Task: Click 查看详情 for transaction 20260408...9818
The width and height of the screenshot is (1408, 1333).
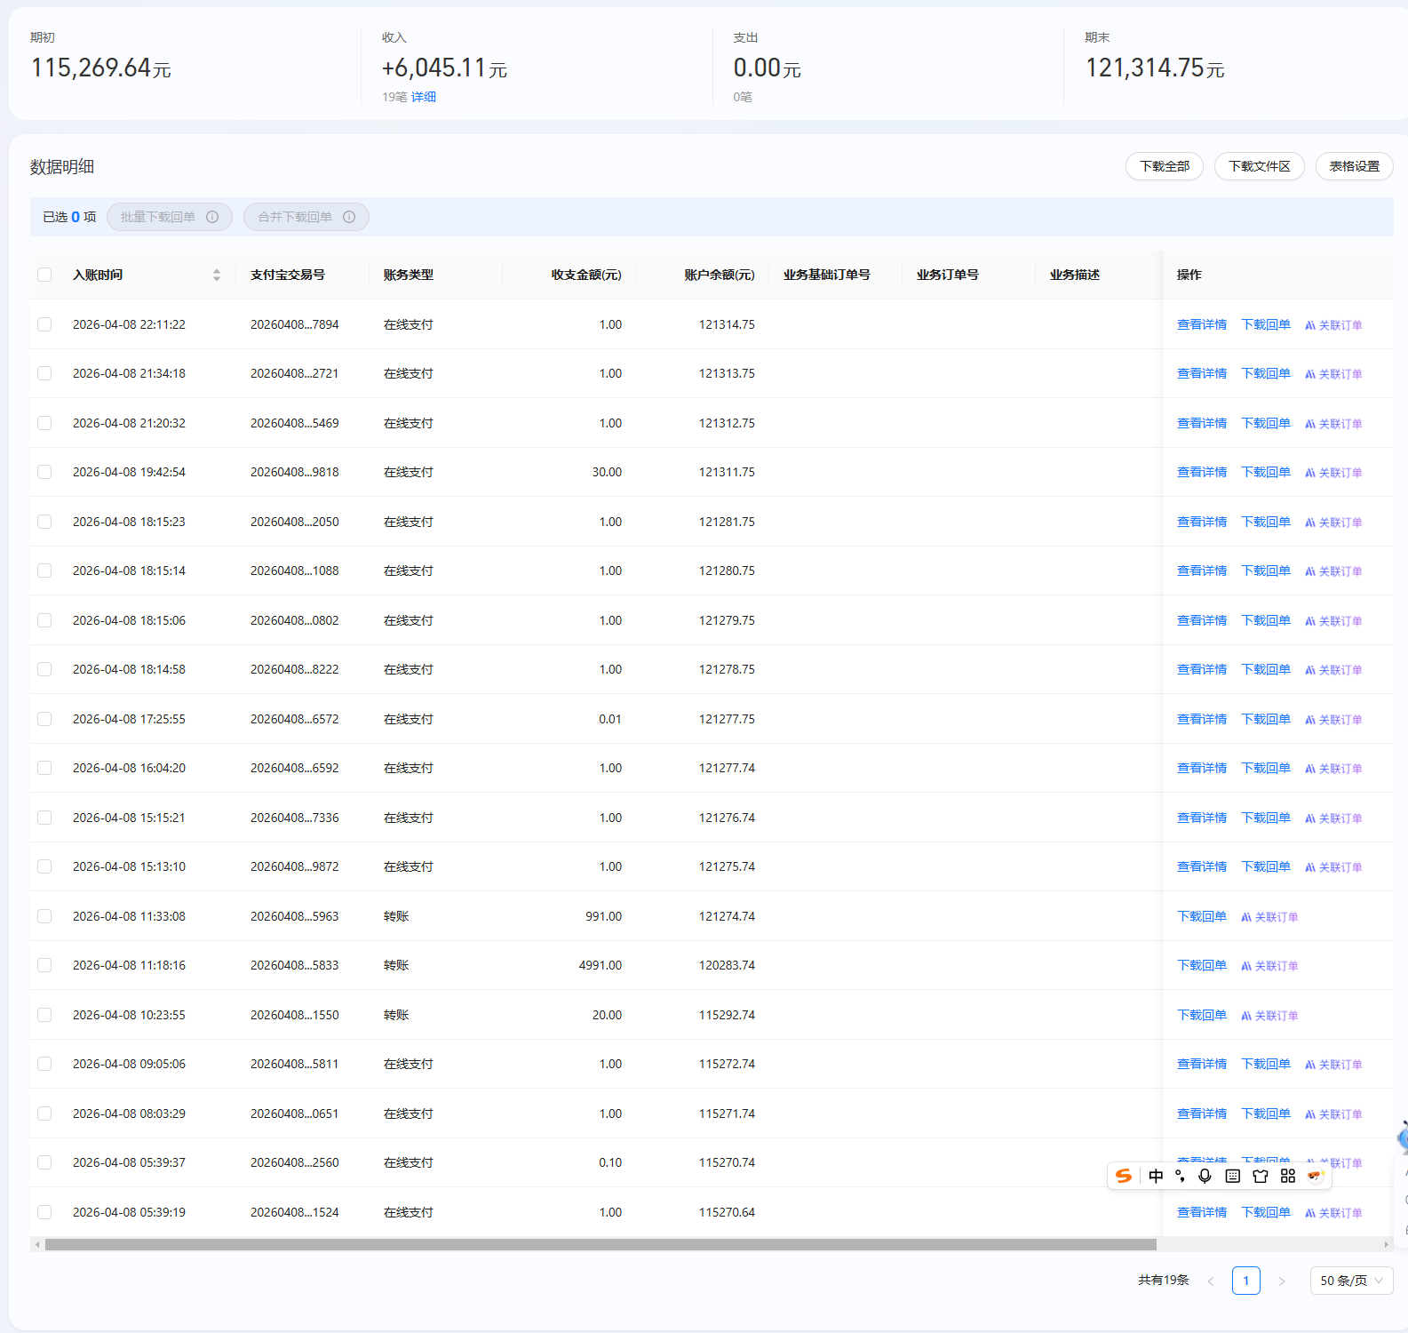Action: click(1201, 472)
